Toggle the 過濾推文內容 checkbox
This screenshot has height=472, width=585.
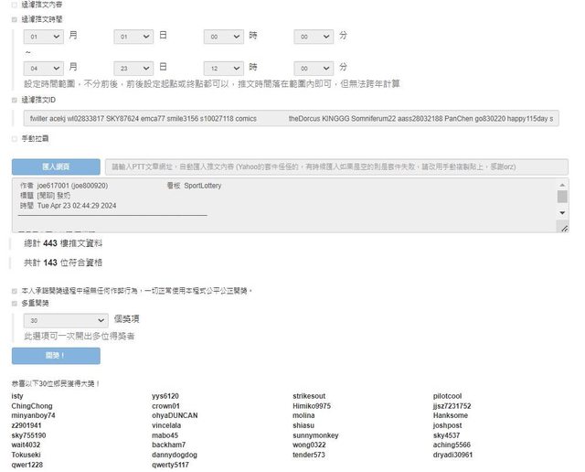click(14, 5)
